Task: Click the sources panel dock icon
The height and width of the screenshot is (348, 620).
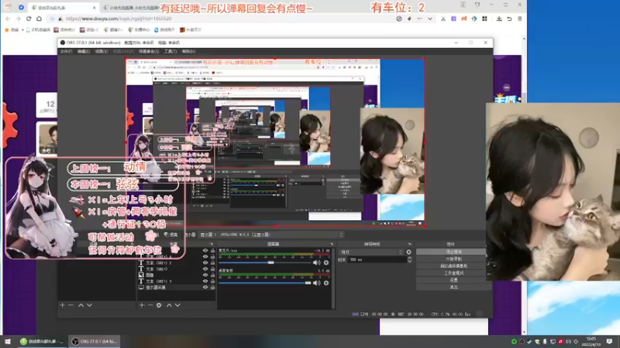Action: 212,244
